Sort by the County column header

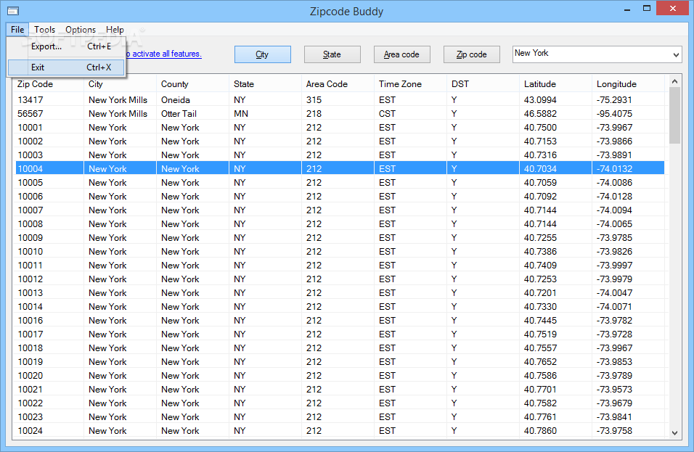[192, 84]
